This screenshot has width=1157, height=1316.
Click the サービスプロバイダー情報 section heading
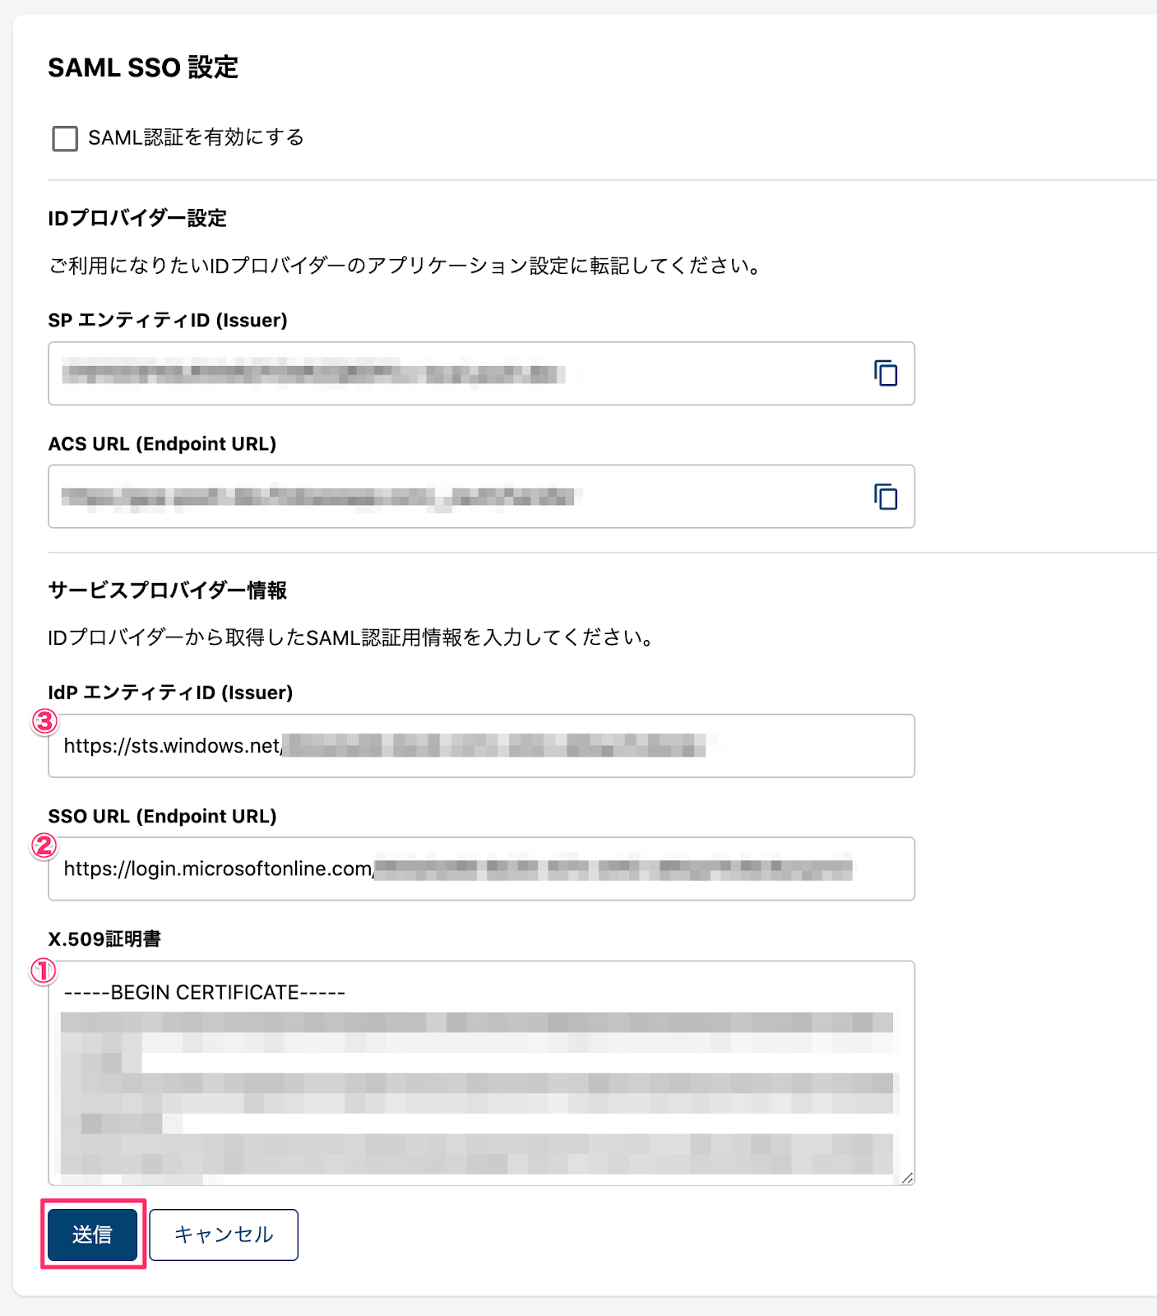click(x=167, y=590)
